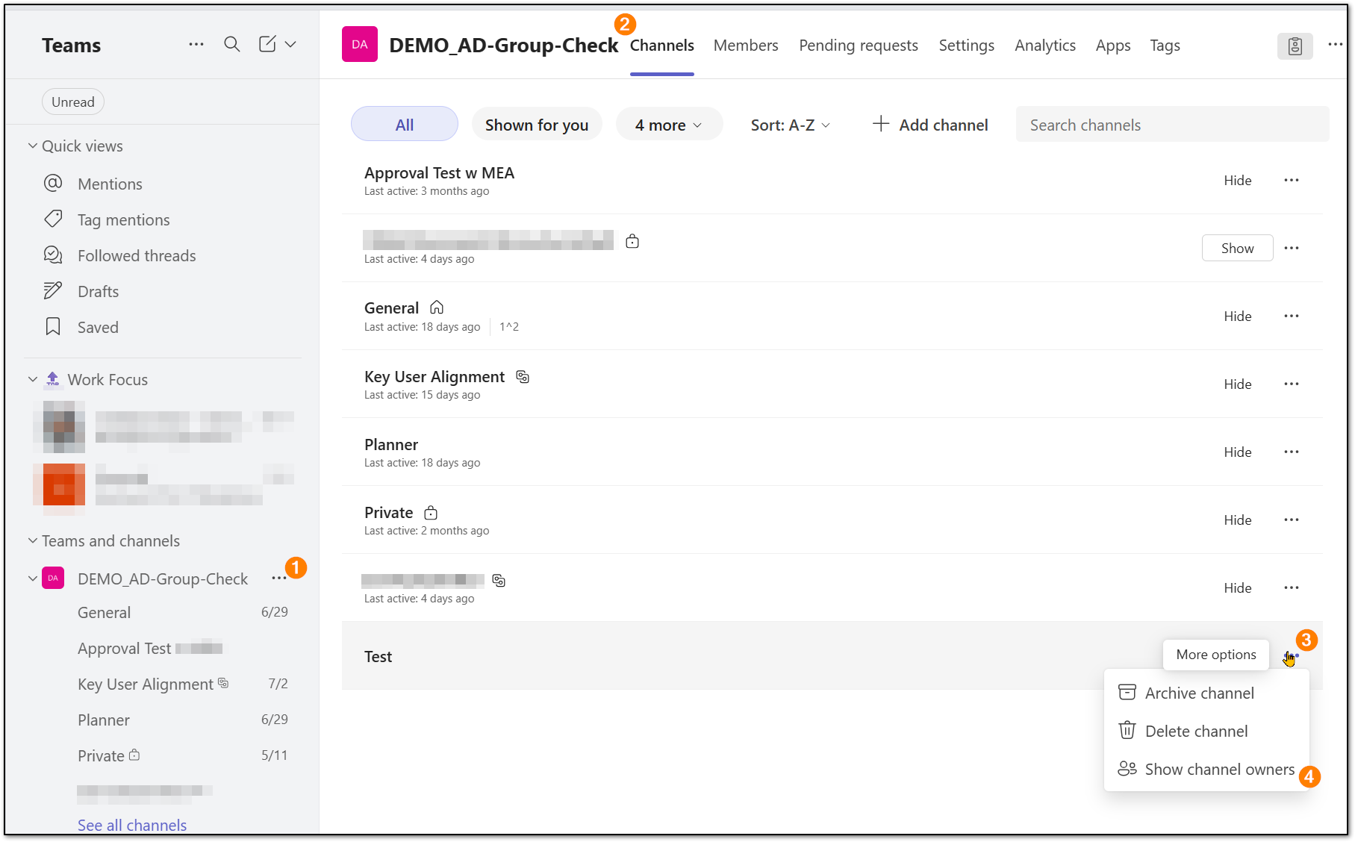The height and width of the screenshot is (842, 1355).
Task: Switch to the Apps tab
Action: point(1113,46)
